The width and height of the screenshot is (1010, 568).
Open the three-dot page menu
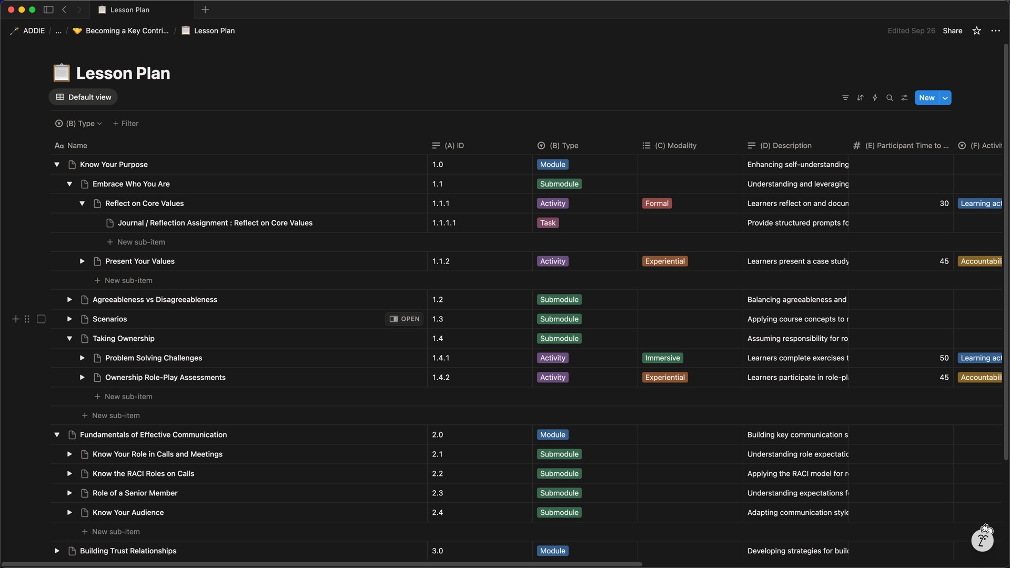[995, 31]
